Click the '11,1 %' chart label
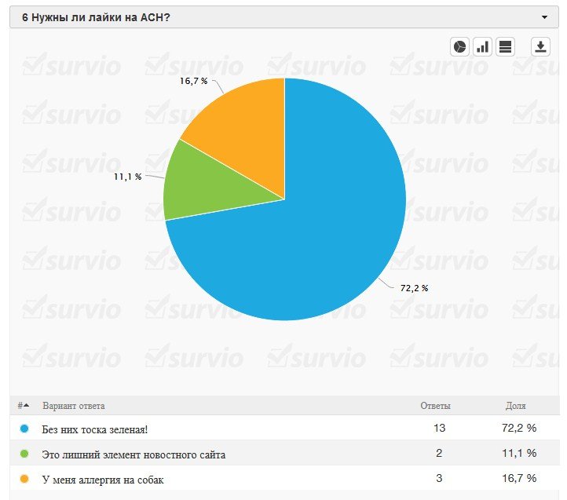 point(127,177)
